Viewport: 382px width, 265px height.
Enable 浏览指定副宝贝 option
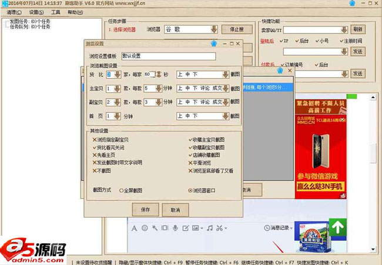click(110, 140)
